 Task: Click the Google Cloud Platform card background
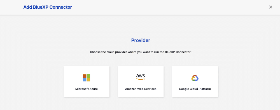(x=195, y=82)
